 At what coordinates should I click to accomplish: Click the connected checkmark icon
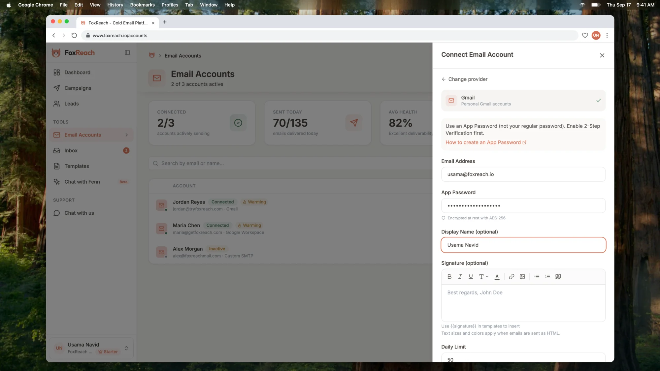[x=238, y=123]
